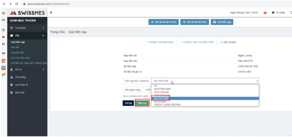Click the browser forward arrow
292x137 pixels.
pyautogui.click(x=10, y=4)
